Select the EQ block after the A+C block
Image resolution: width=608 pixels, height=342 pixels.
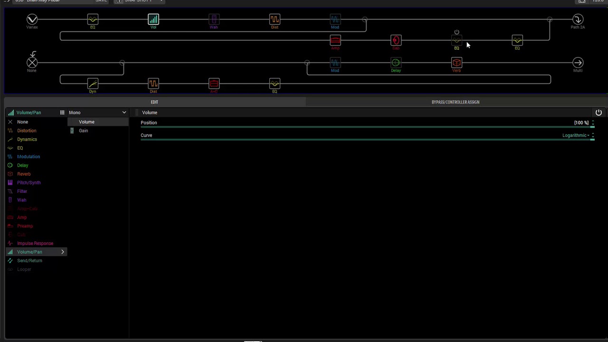tap(275, 84)
